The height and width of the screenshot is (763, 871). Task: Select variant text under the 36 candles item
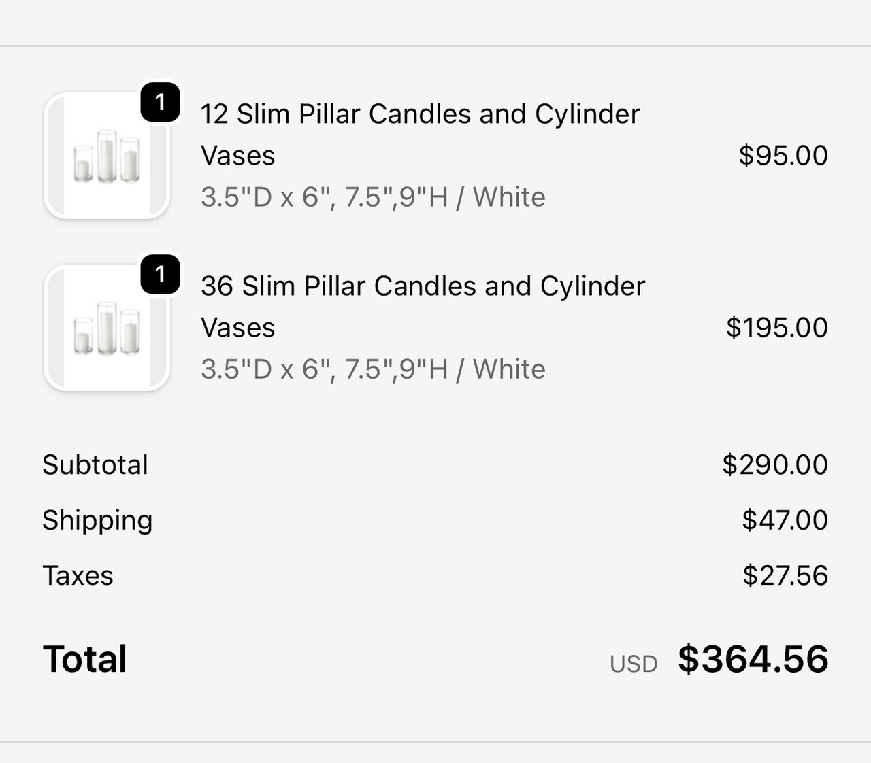coord(373,369)
